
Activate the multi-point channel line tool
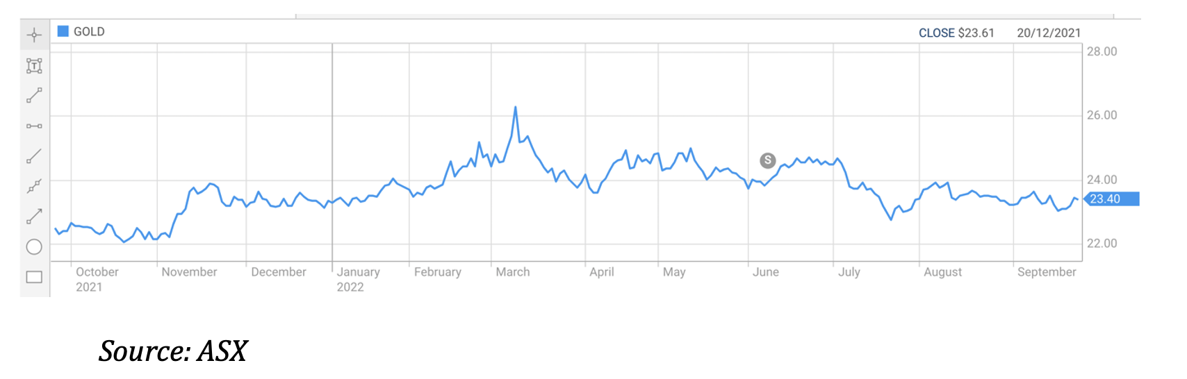[x=34, y=186]
